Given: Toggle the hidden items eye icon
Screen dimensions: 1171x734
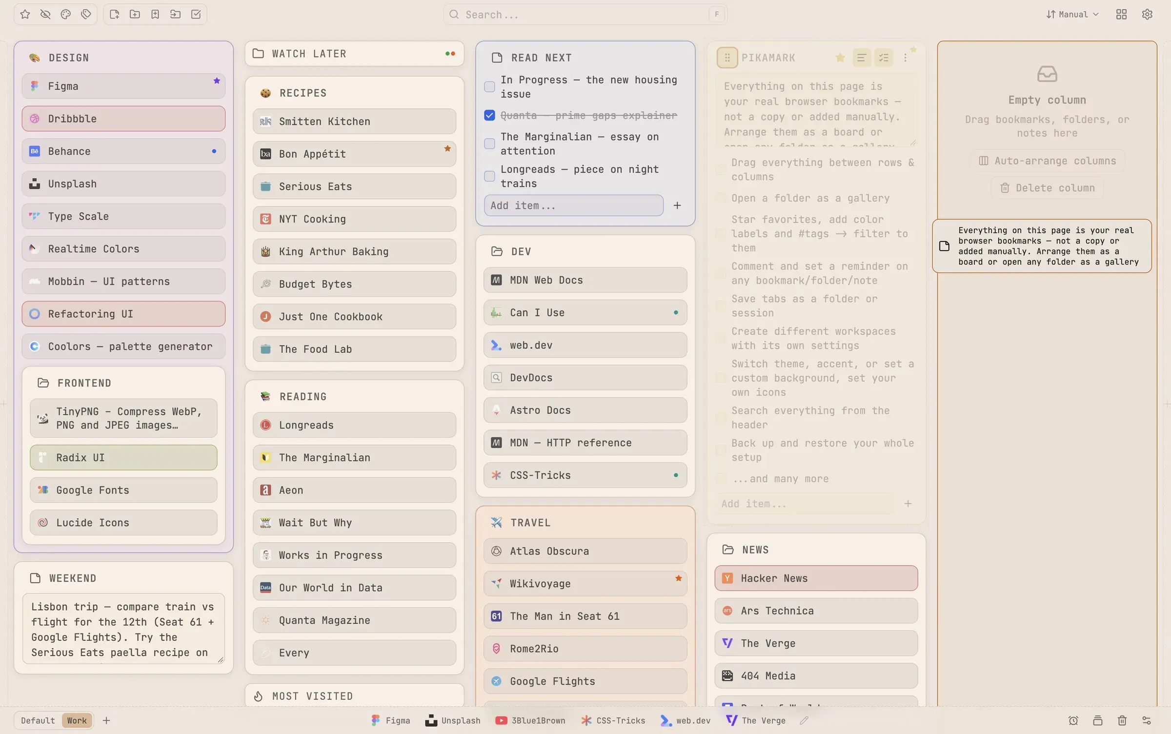Looking at the screenshot, I should pyautogui.click(x=45, y=14).
